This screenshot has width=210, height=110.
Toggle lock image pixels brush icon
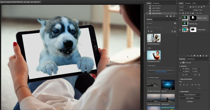pos(186,13)
